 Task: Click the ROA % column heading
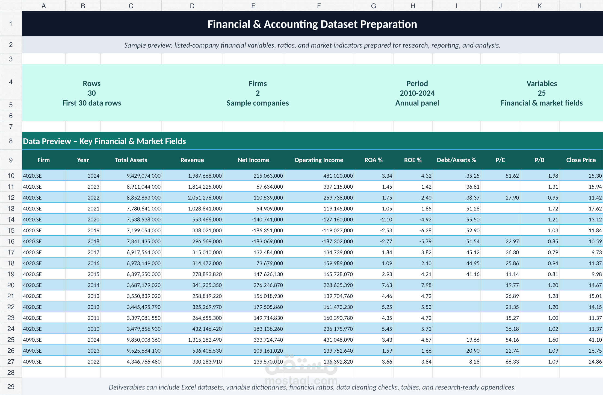click(x=374, y=160)
